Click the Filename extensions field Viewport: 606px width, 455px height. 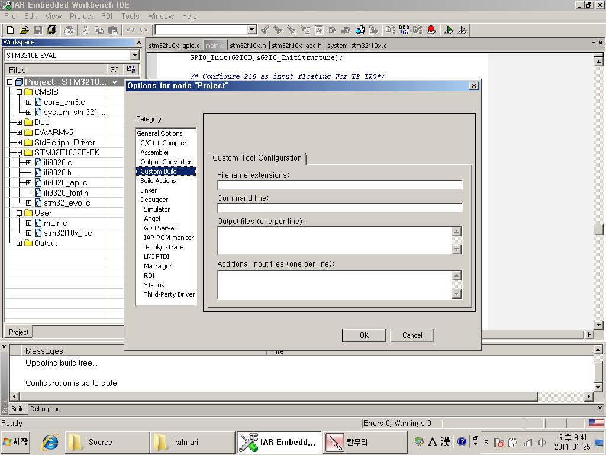pyautogui.click(x=340, y=185)
